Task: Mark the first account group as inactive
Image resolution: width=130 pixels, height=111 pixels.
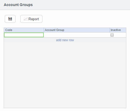Action: [x=112, y=35]
